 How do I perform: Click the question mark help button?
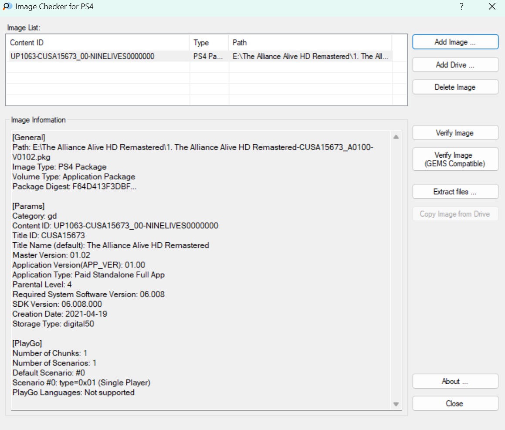coord(461,7)
